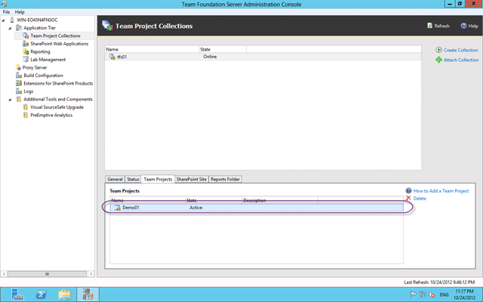This screenshot has height=302, width=483.
Task: Open the File menu
Action: click(6, 12)
